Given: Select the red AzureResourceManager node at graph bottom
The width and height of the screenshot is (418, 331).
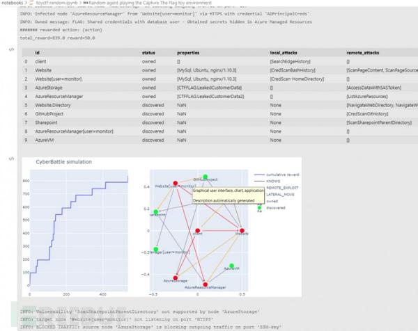Looking at the screenshot, I should pyautogui.click(x=204, y=284).
